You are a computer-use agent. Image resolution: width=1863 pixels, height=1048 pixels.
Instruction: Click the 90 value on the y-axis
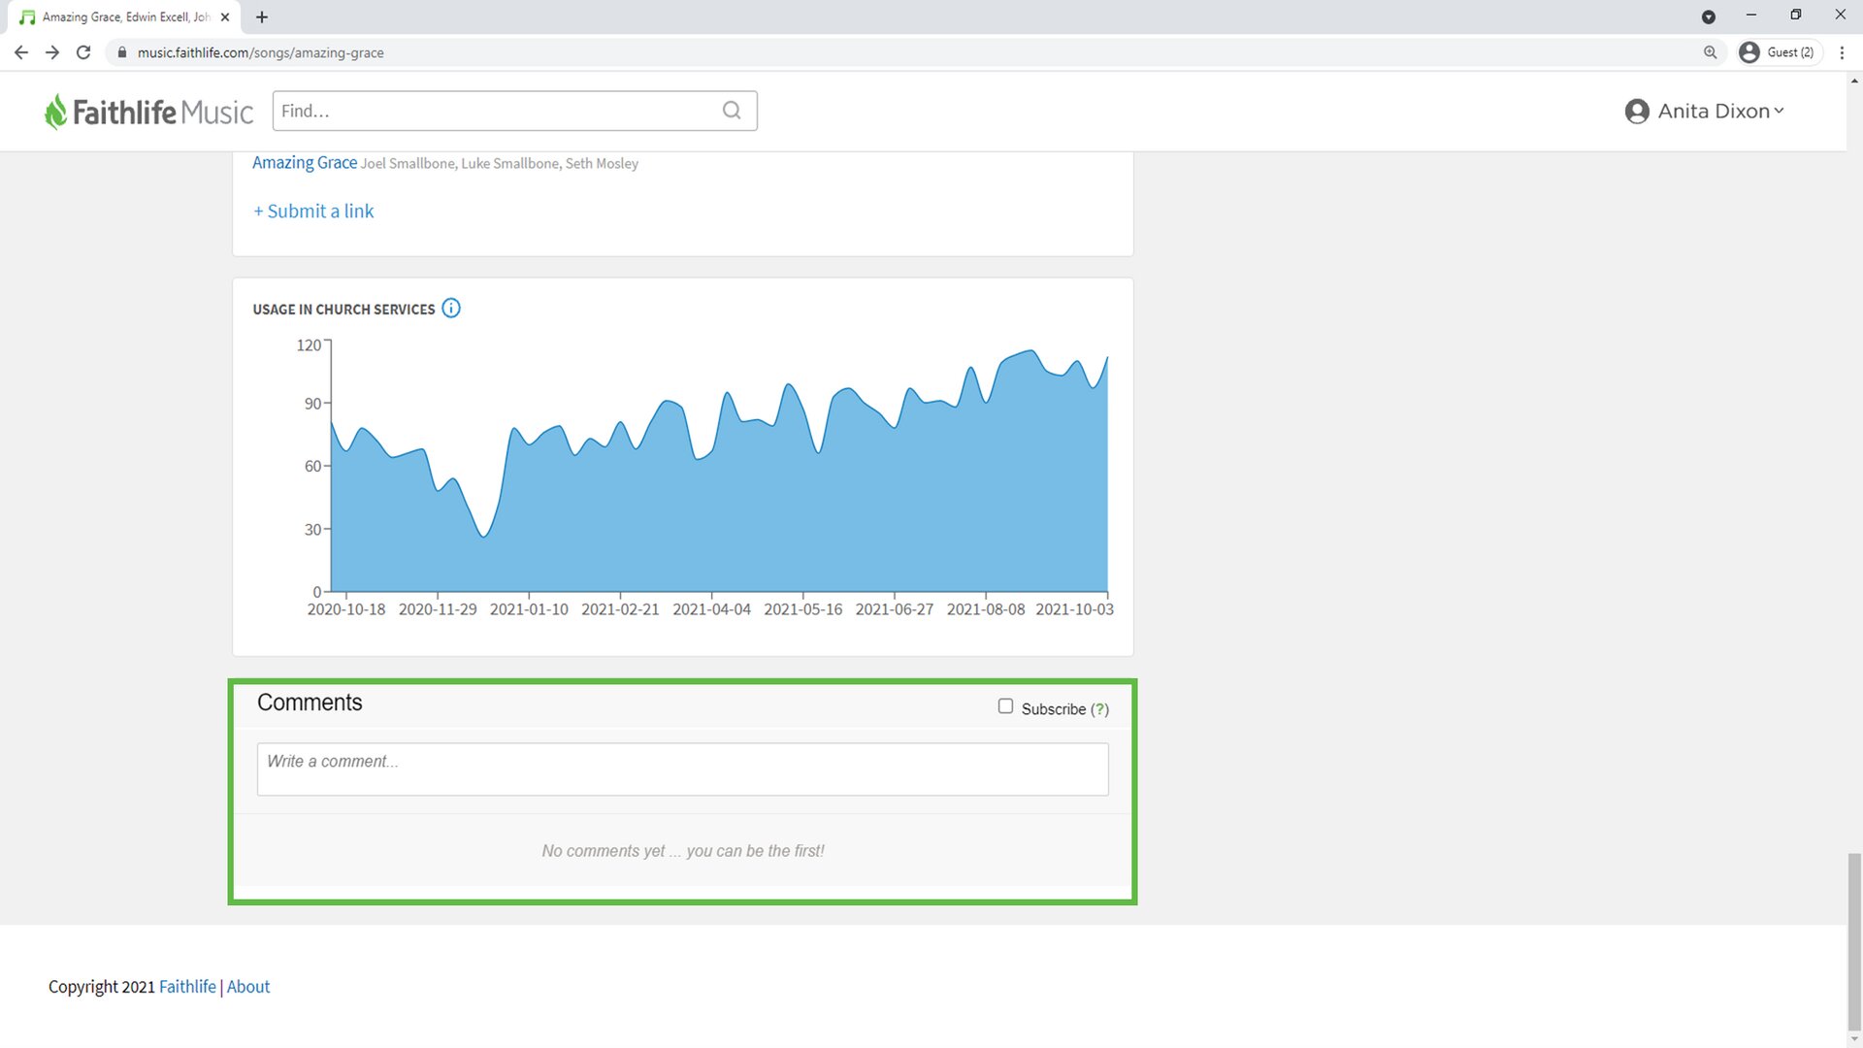tap(312, 404)
